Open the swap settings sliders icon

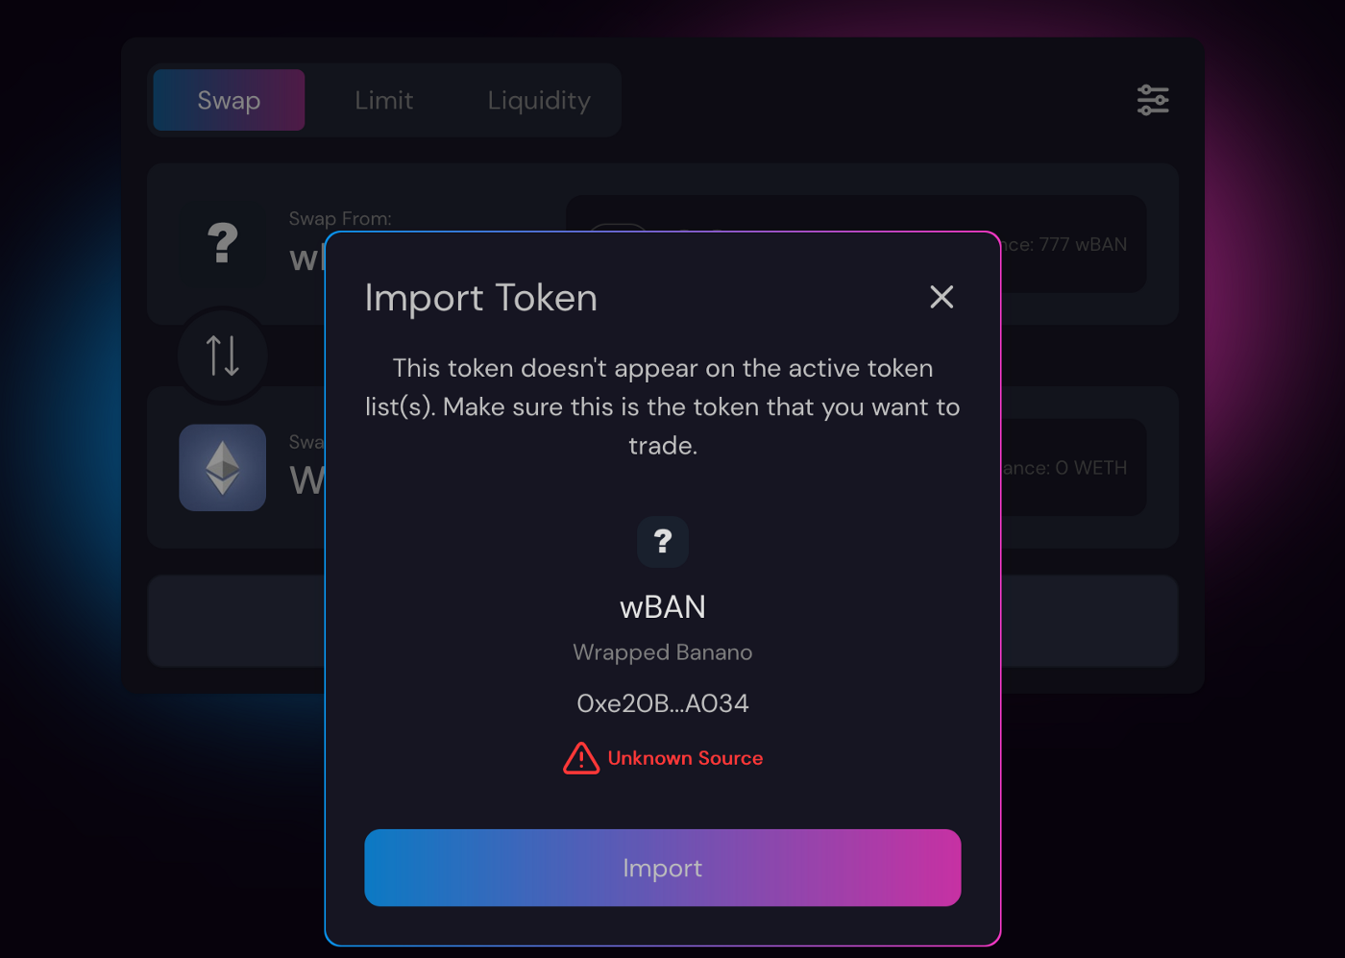tap(1153, 100)
